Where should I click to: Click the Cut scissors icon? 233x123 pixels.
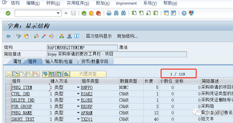click(x=9, y=74)
